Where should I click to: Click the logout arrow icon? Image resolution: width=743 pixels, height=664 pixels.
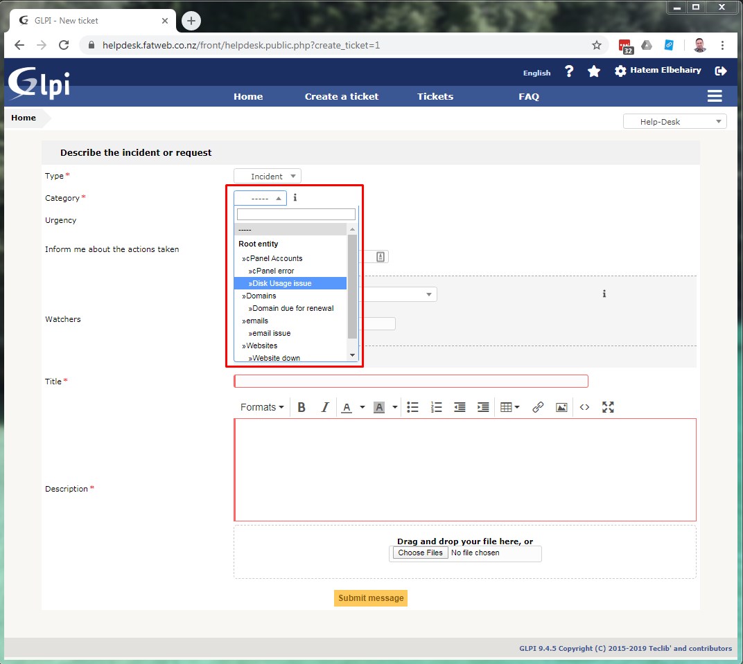[721, 71]
